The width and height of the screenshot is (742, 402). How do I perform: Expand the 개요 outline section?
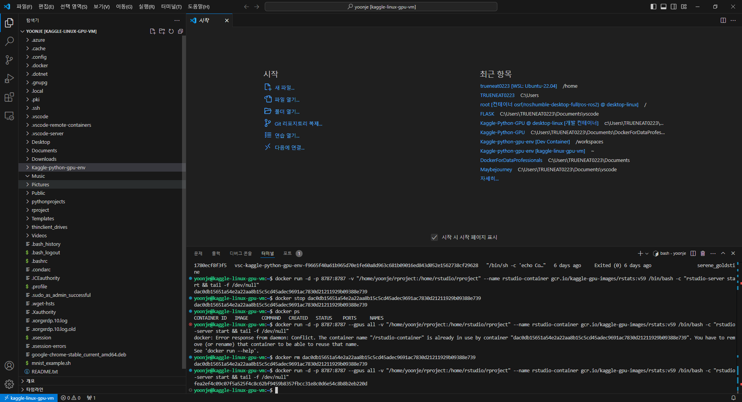tap(102, 381)
